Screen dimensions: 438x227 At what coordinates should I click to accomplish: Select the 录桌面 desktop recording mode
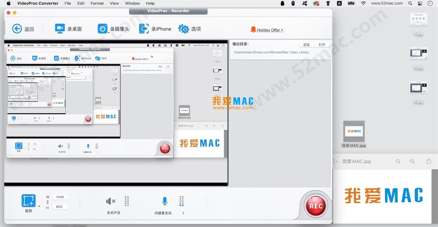tap(68, 29)
